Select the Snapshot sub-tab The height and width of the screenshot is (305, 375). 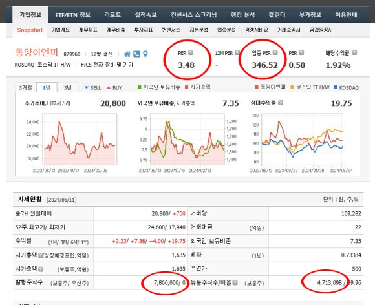click(30, 30)
